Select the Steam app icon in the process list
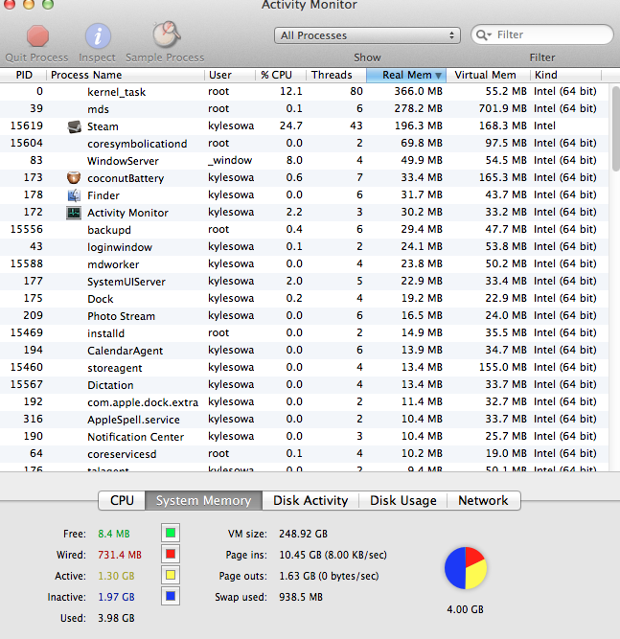 coord(74,126)
